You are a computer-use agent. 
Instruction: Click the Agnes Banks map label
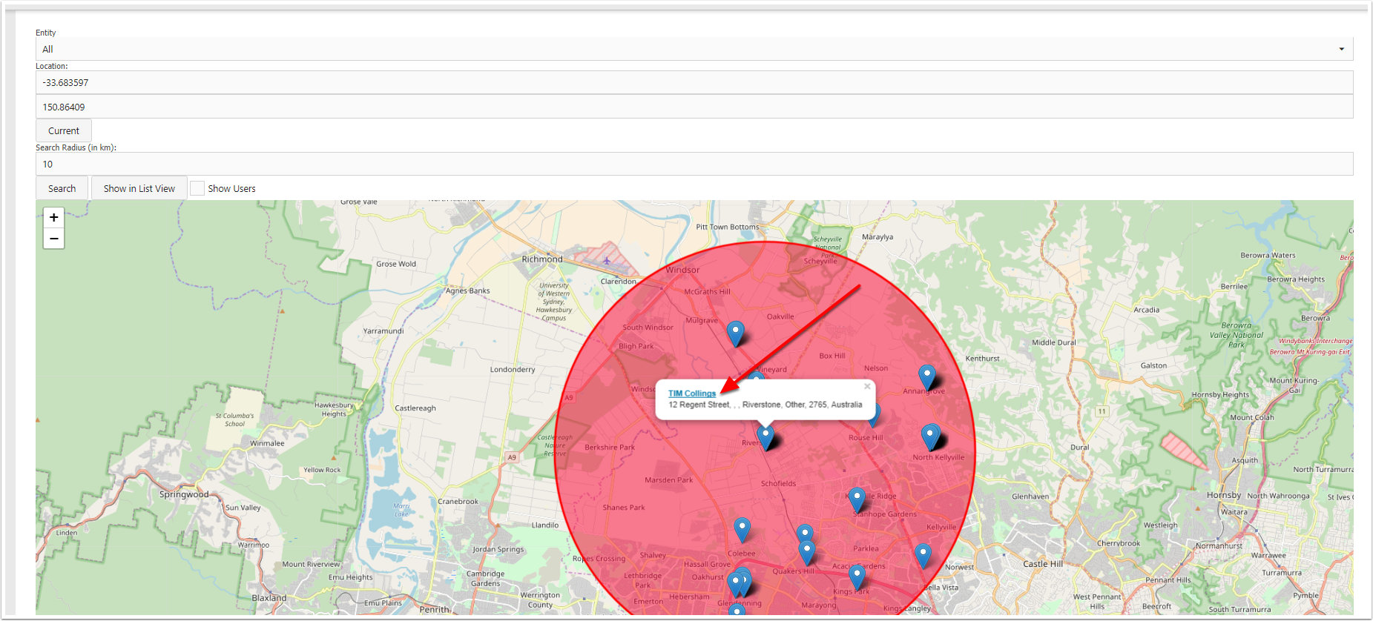click(467, 290)
